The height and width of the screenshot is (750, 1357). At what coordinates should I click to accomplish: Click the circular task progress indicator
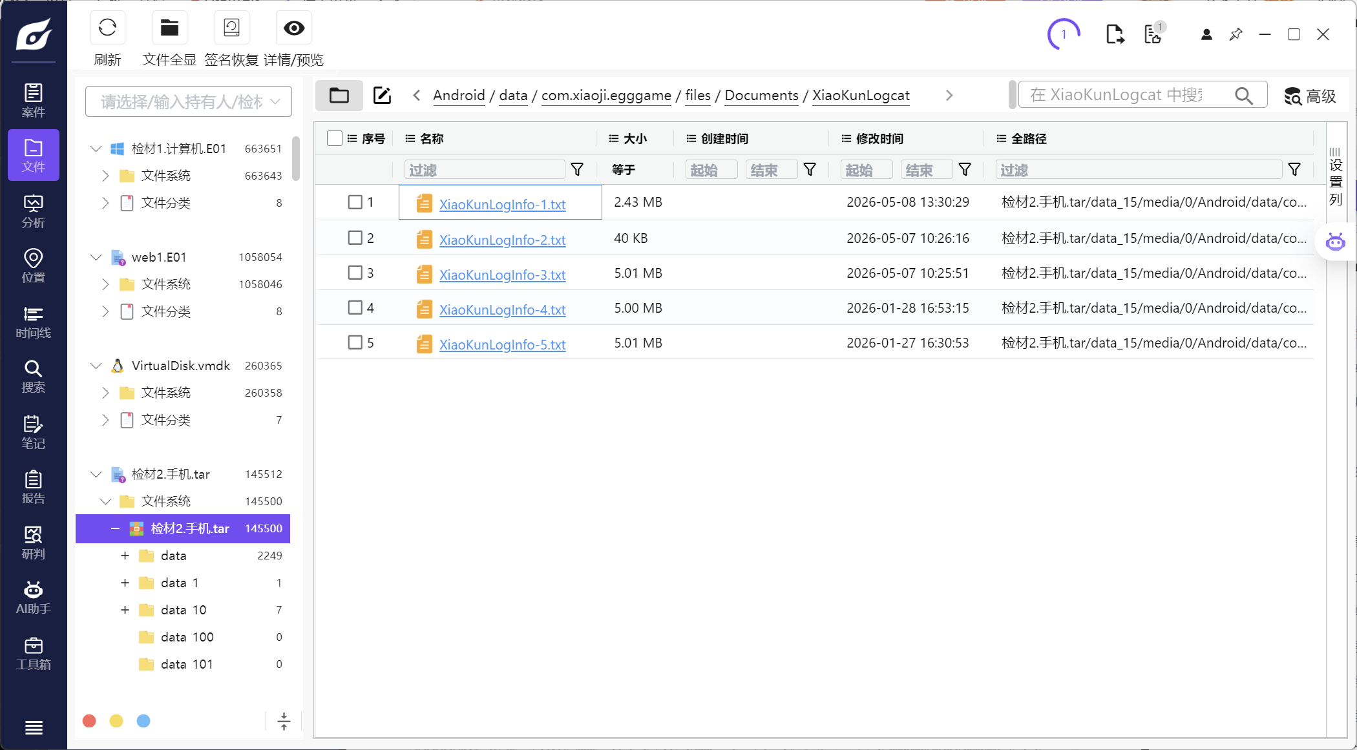1064,34
